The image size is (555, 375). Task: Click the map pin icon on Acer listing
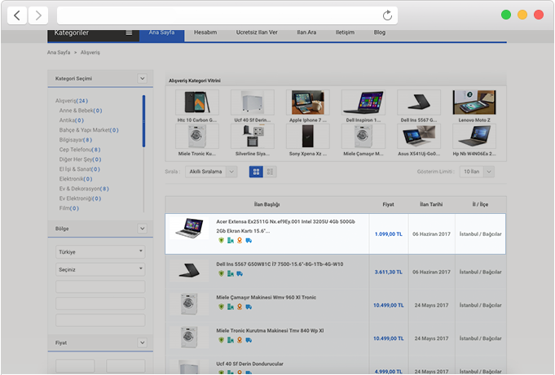pyautogui.click(x=239, y=240)
